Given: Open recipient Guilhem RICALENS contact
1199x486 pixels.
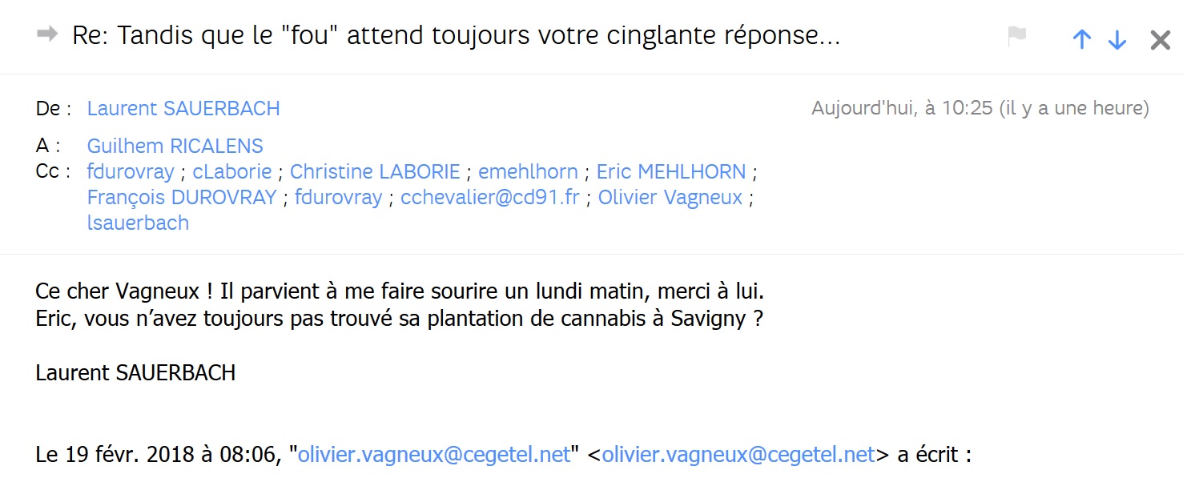Looking at the screenshot, I should coord(175,147).
